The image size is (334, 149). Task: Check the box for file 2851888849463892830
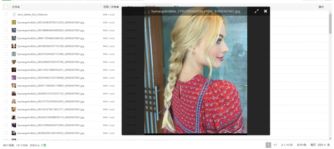point(6,30)
